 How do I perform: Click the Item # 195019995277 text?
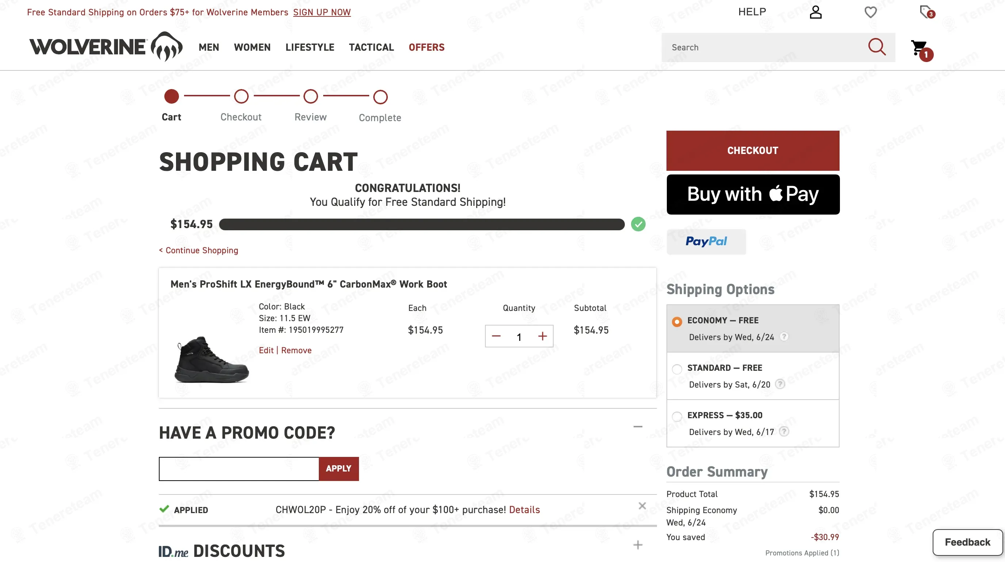click(x=301, y=330)
